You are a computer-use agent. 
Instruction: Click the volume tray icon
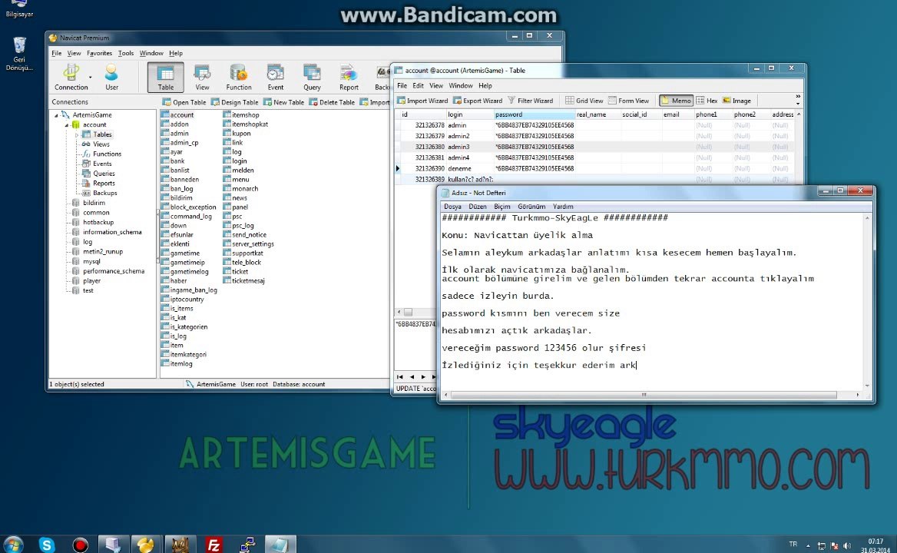[x=846, y=545]
